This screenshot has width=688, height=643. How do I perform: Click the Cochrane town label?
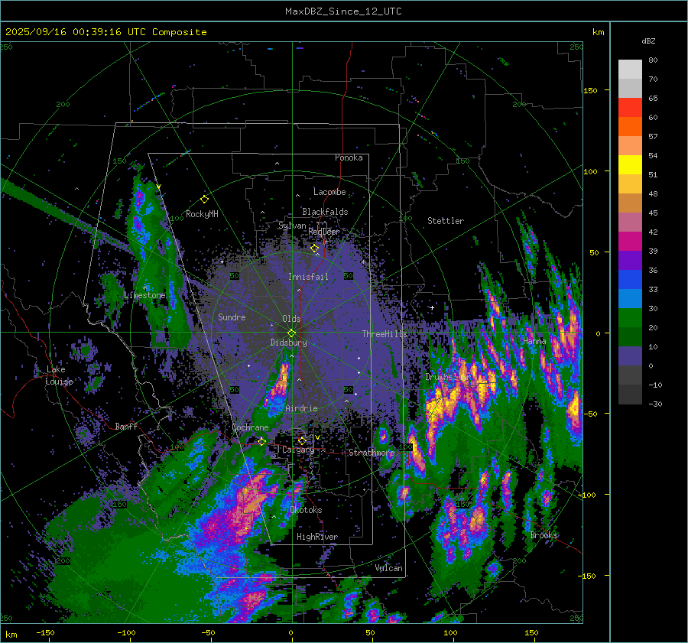(250, 427)
